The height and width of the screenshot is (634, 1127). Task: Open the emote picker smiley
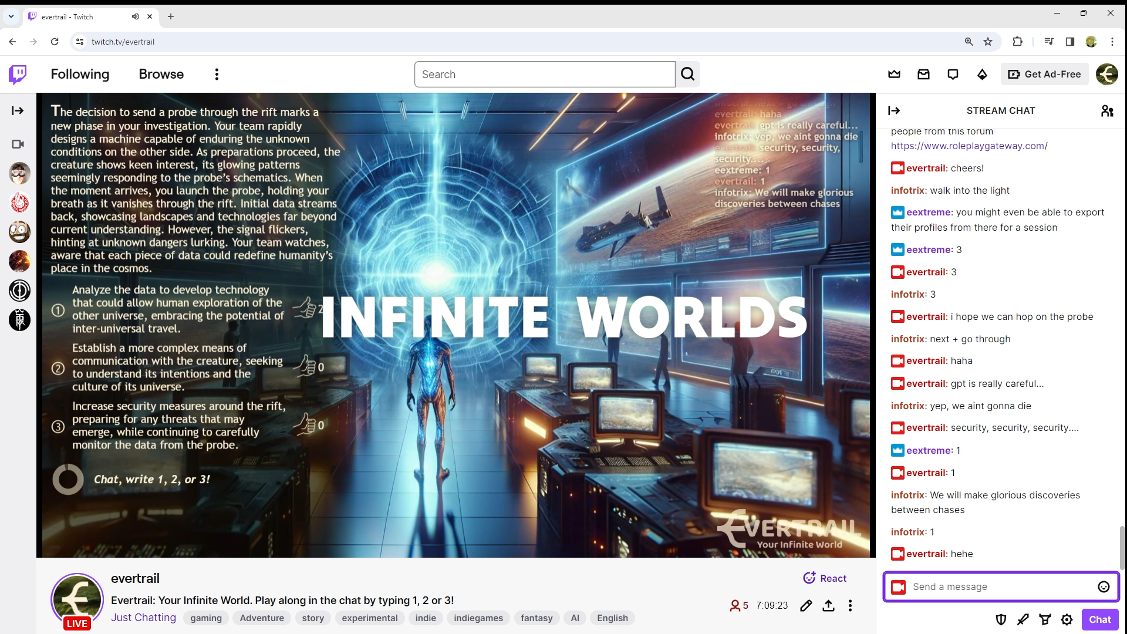(x=1104, y=587)
